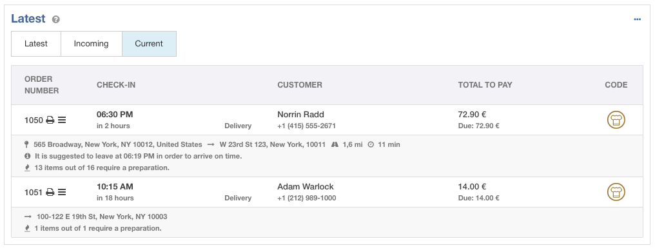Select the Current tab
This screenshot has width=655, height=250.
(x=149, y=44)
